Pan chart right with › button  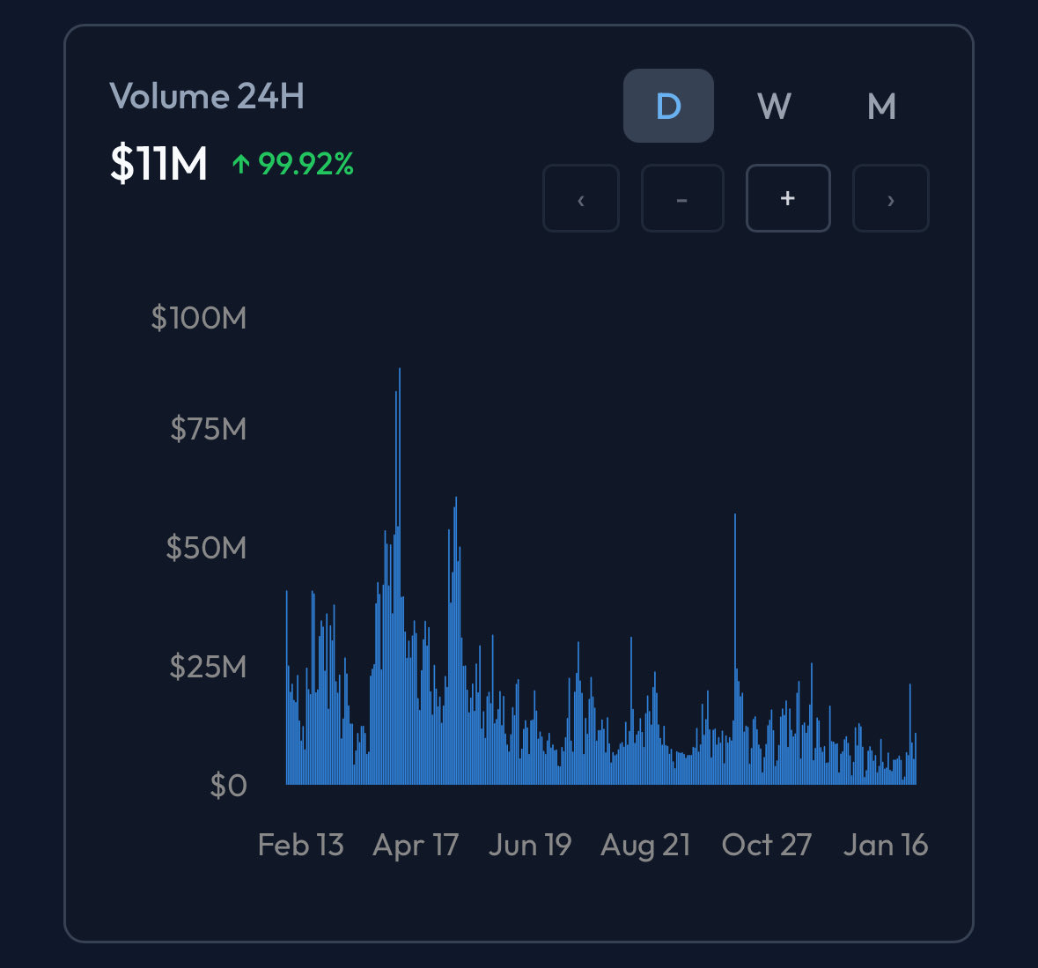point(890,199)
